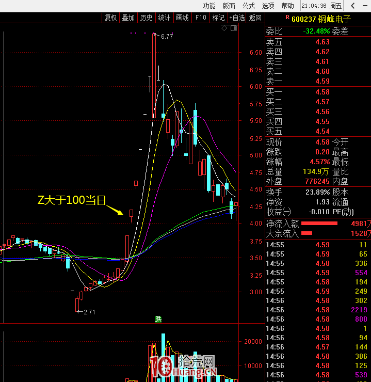Viewport: 371px width, 382px height.
Task: Click the 统计 statistics button
Action: 164,18
